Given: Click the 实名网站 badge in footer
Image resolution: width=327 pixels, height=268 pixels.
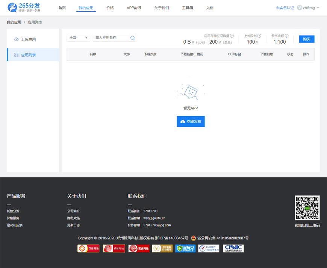Looking at the screenshot, I should [x=139, y=248].
